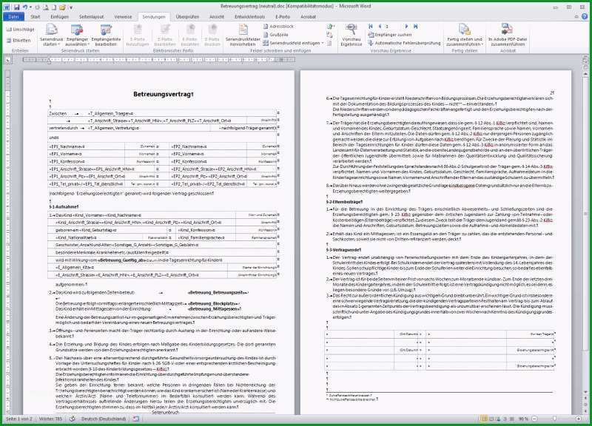Screen dimensions: 592x426
Task: Open the Customize Quick Access Toolbar dropdown
Action: [71, 7]
